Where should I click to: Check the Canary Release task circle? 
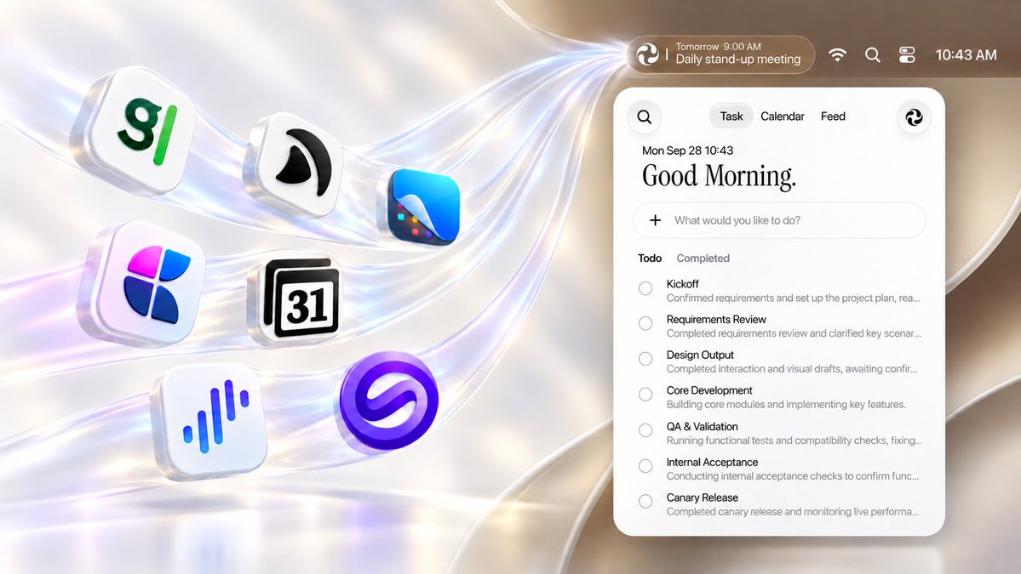coord(645,501)
